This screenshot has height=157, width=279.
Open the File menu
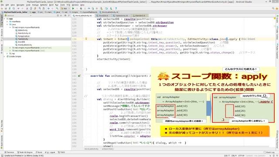click(x=2, y=5)
